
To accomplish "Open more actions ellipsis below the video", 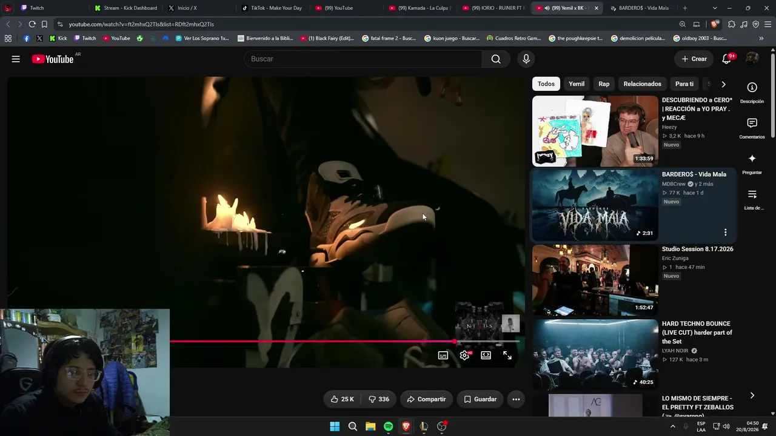I will coord(516,399).
